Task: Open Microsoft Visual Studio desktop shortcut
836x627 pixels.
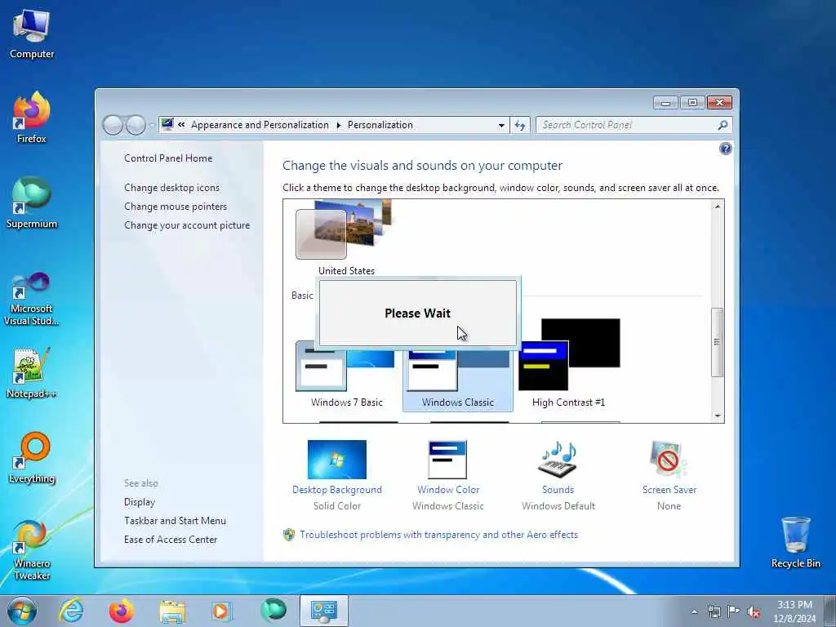Action: point(32,299)
